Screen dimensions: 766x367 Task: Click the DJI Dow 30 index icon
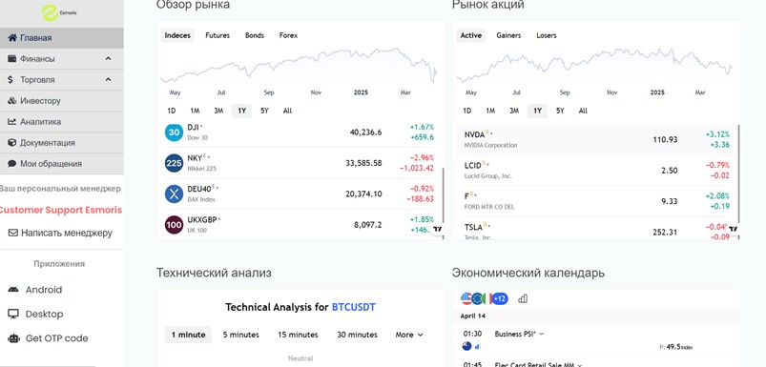(x=174, y=133)
